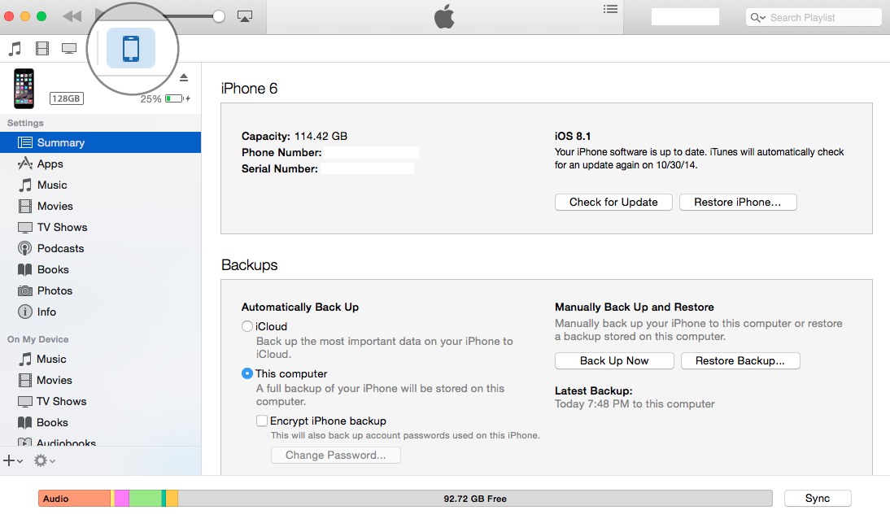890x519 pixels.
Task: Select Summary in Settings sidebar
Action: (x=100, y=142)
